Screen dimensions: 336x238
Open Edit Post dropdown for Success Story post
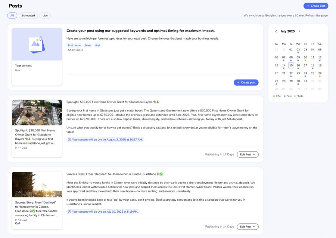pos(248,226)
